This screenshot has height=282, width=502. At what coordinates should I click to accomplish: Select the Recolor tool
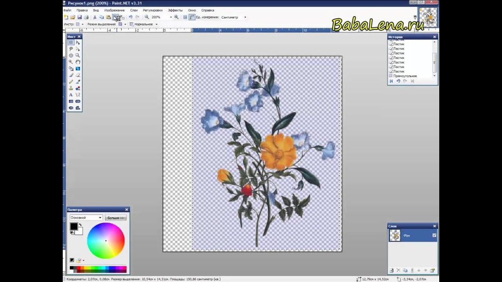click(78, 88)
